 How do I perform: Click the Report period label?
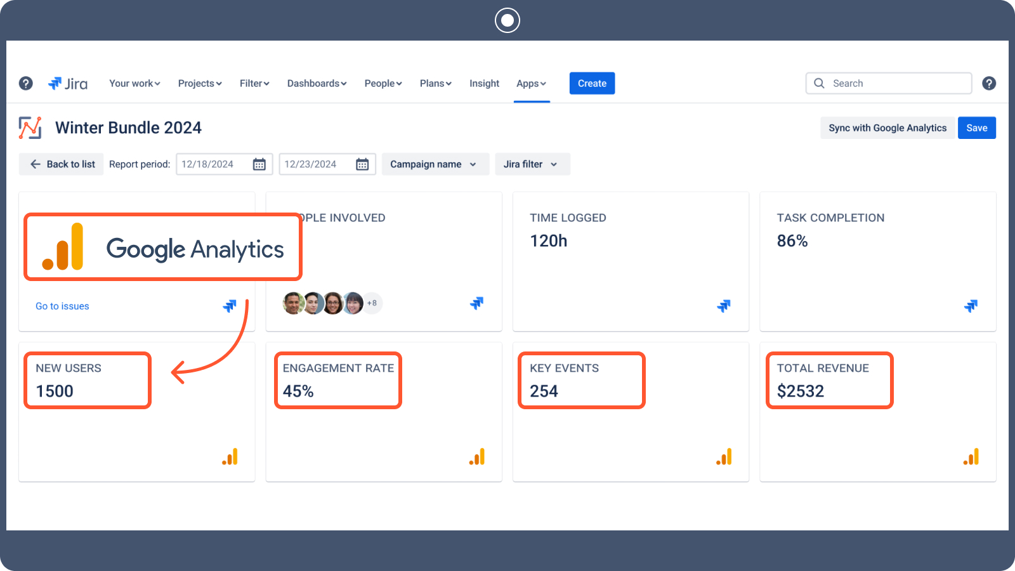140,164
